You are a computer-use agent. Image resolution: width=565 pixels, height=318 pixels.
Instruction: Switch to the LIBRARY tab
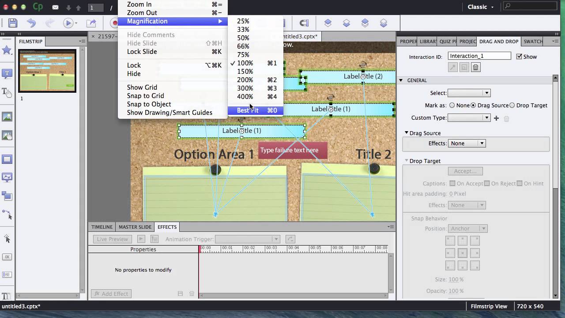click(428, 42)
